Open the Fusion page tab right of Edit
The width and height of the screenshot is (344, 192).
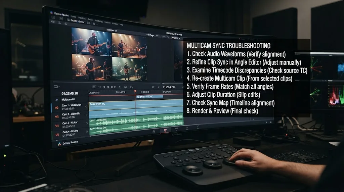[176, 129]
